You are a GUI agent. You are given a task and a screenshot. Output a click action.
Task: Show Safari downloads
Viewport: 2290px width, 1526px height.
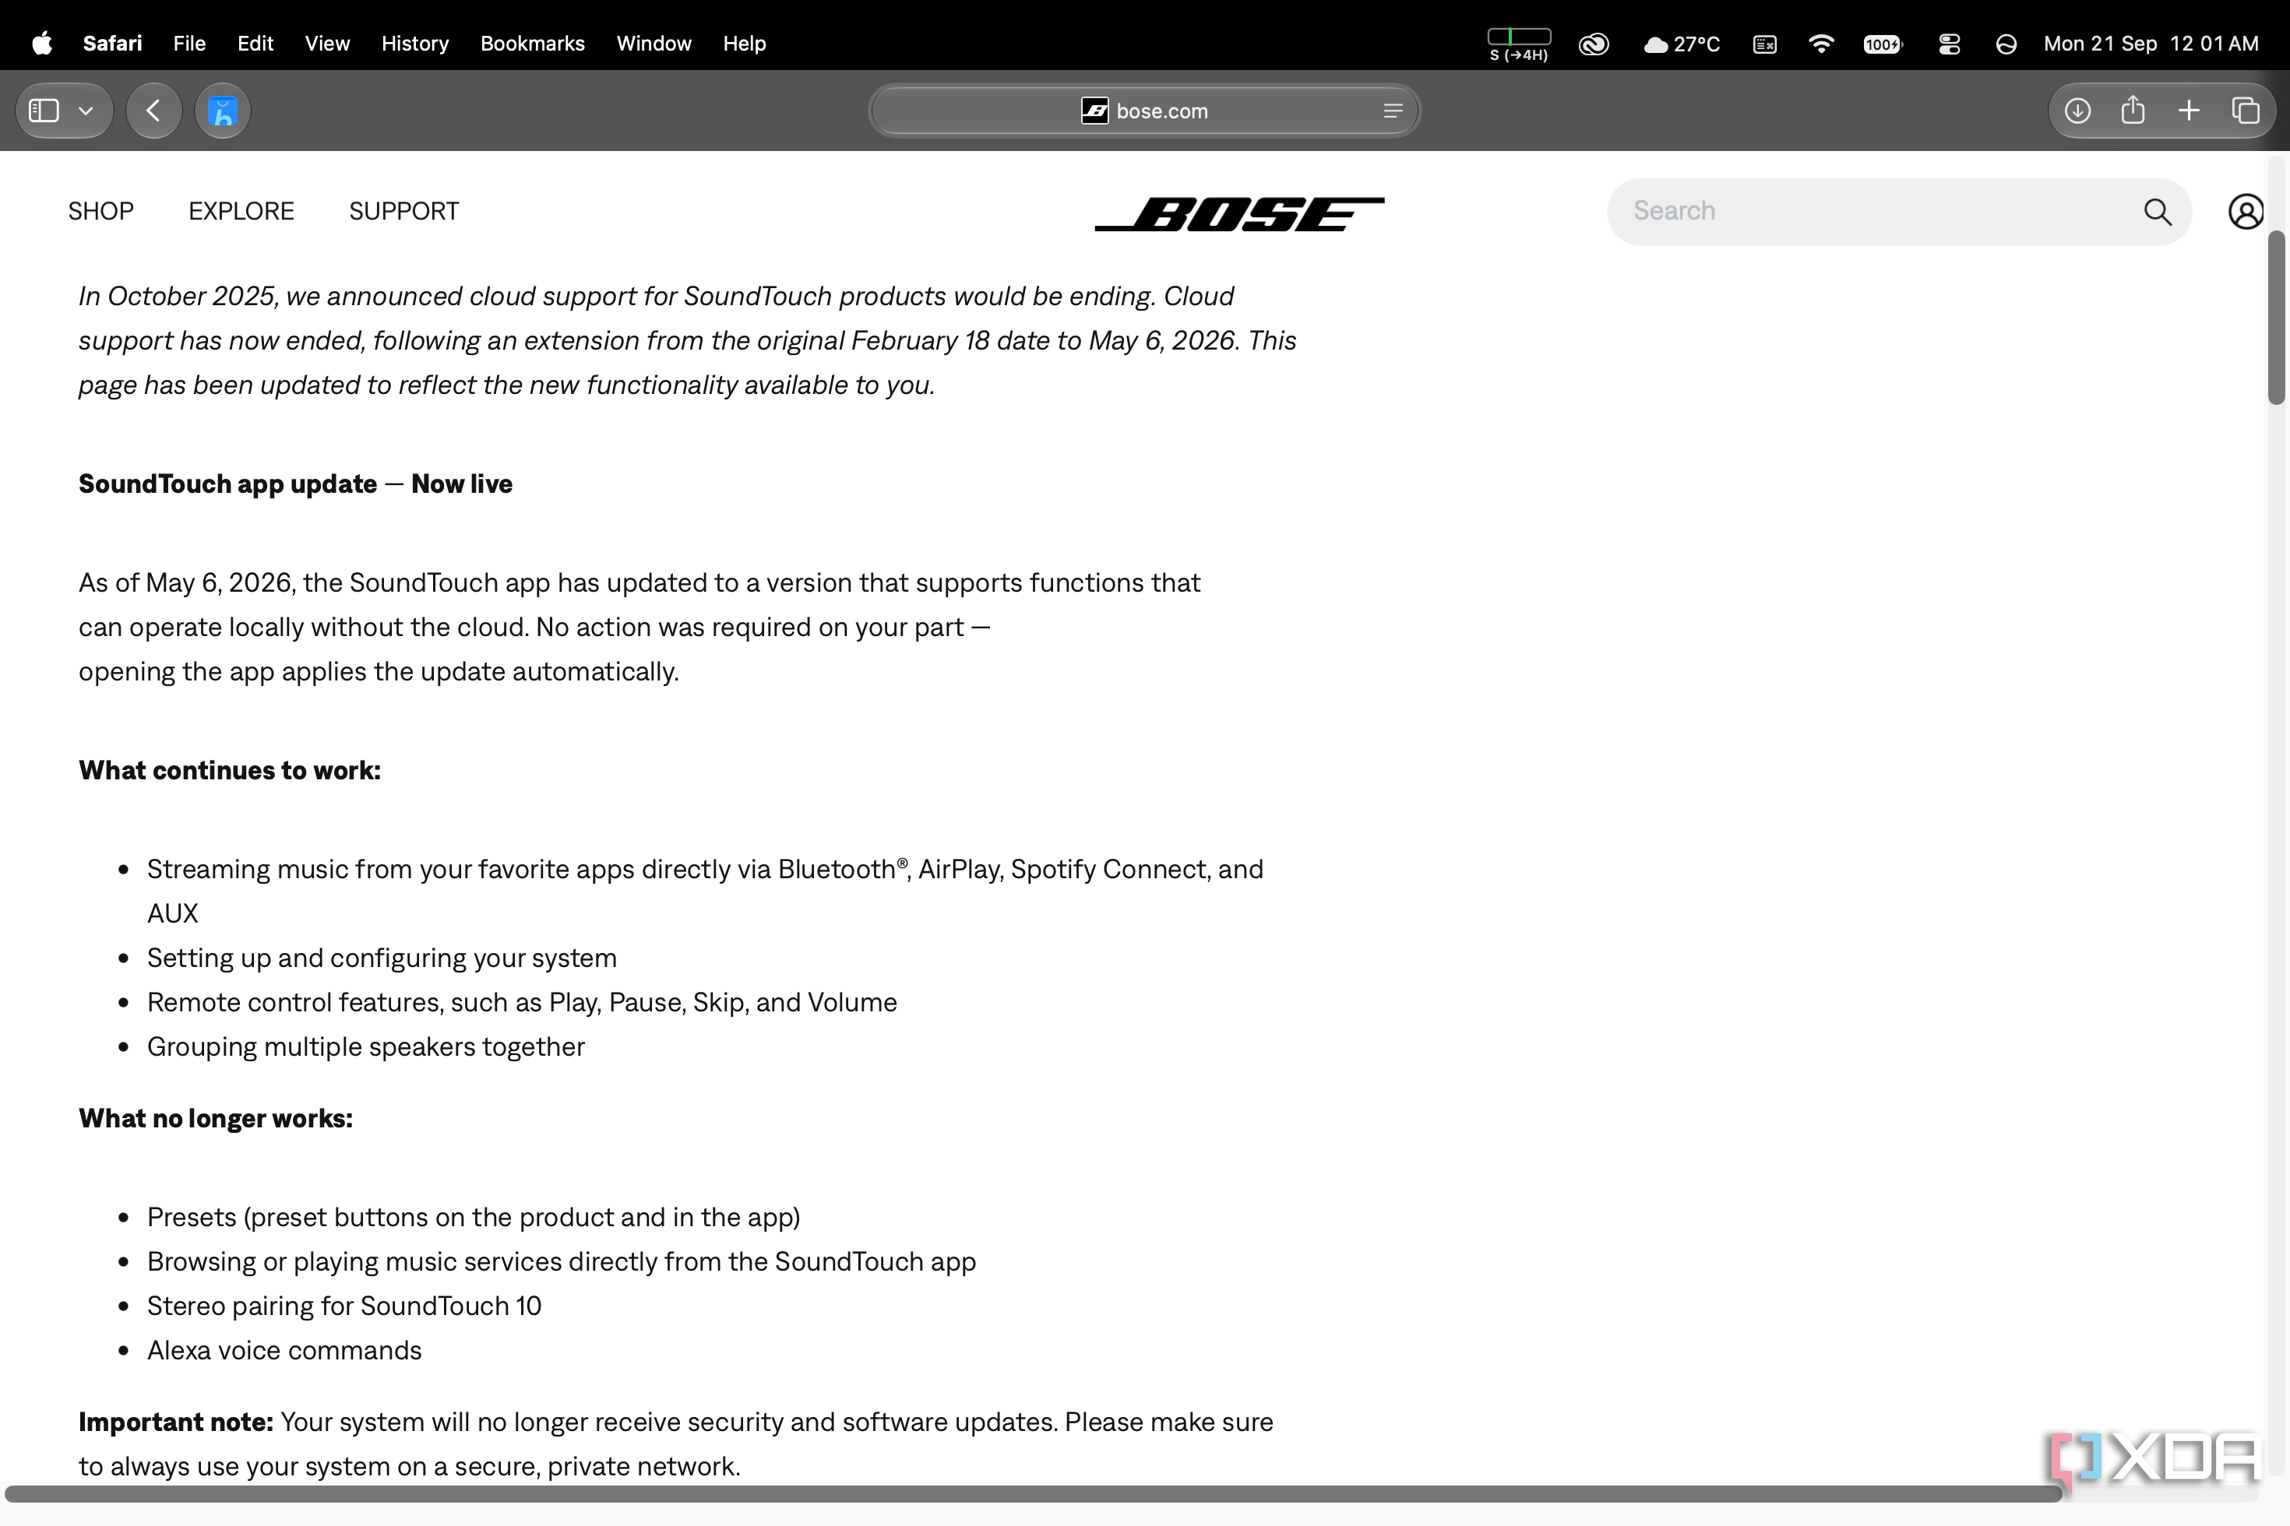(x=2078, y=111)
